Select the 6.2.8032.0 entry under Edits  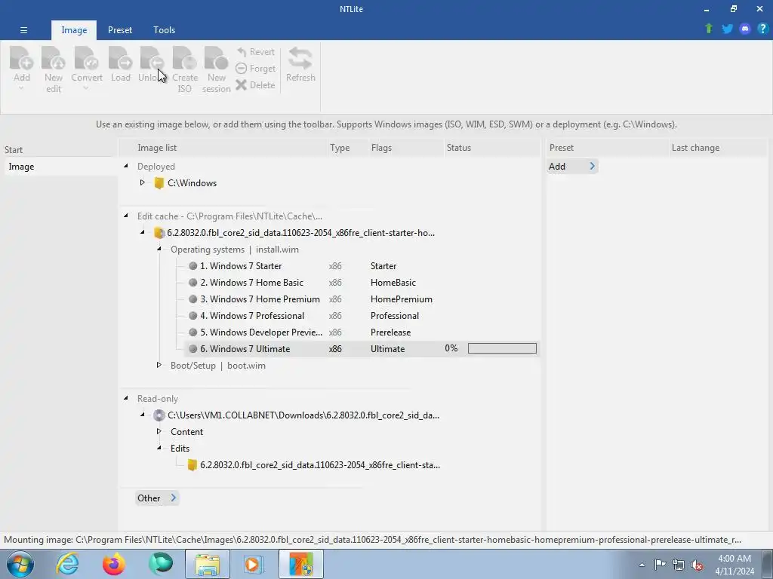320,464
